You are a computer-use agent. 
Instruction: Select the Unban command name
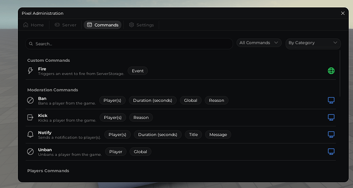coord(45,150)
